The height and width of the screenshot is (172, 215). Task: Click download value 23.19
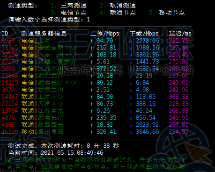144,76
